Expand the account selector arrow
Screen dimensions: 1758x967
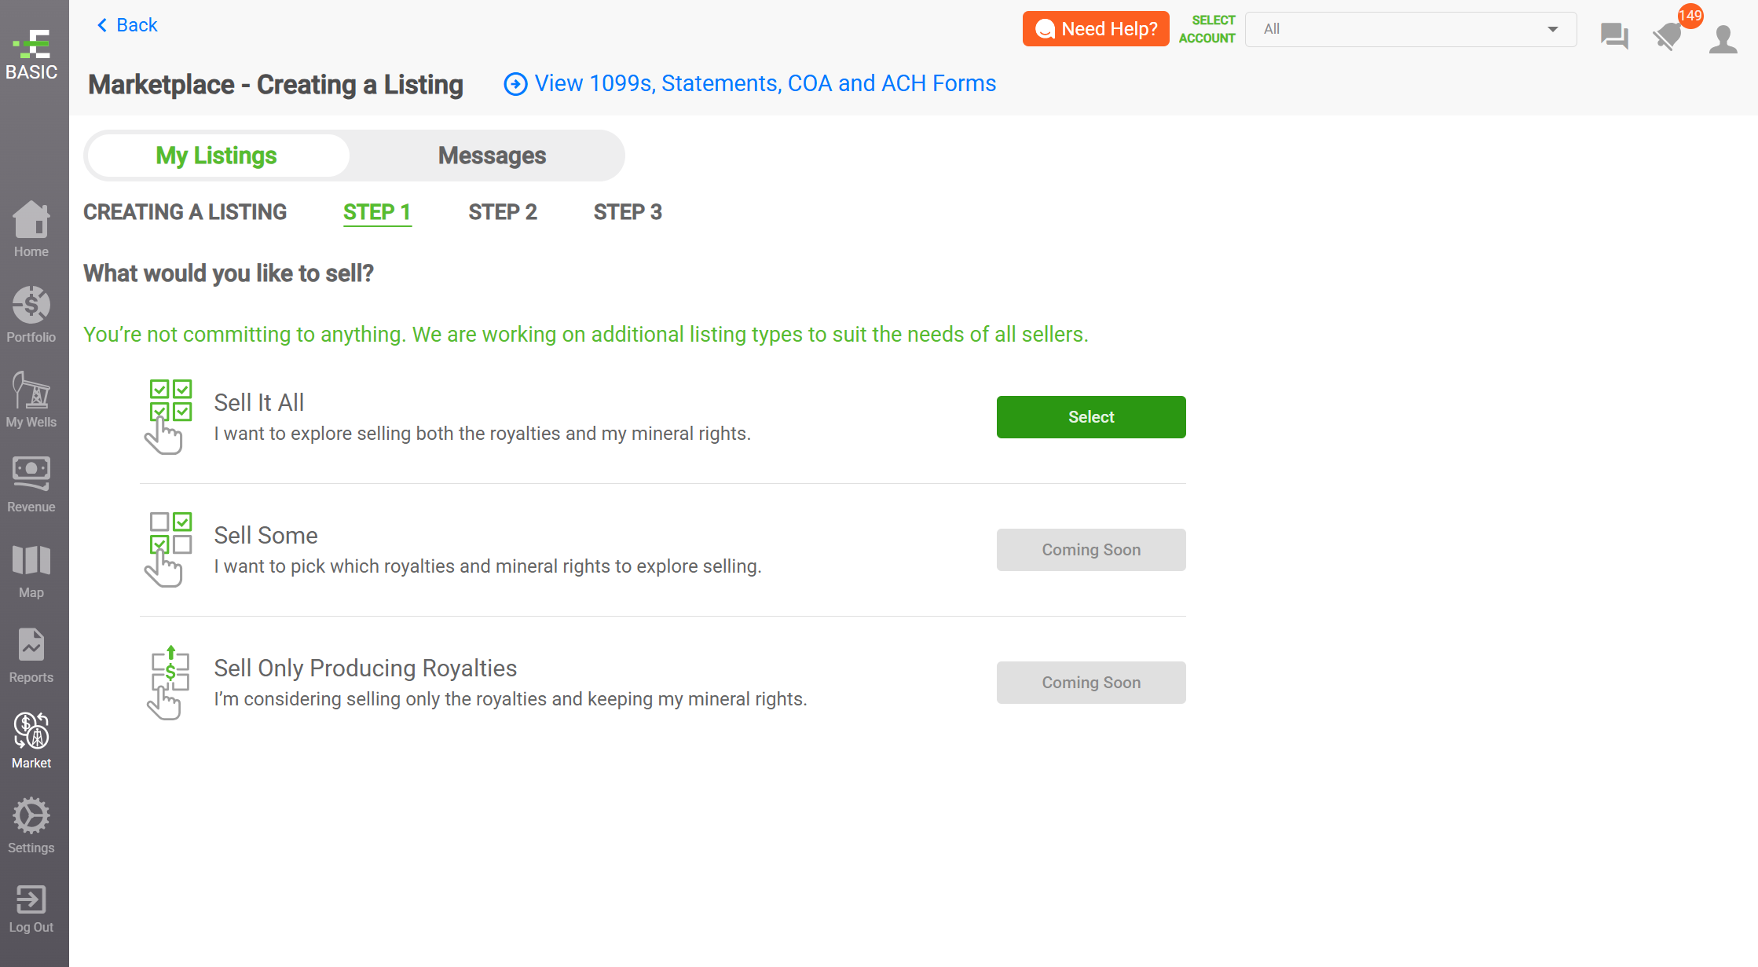click(1553, 29)
